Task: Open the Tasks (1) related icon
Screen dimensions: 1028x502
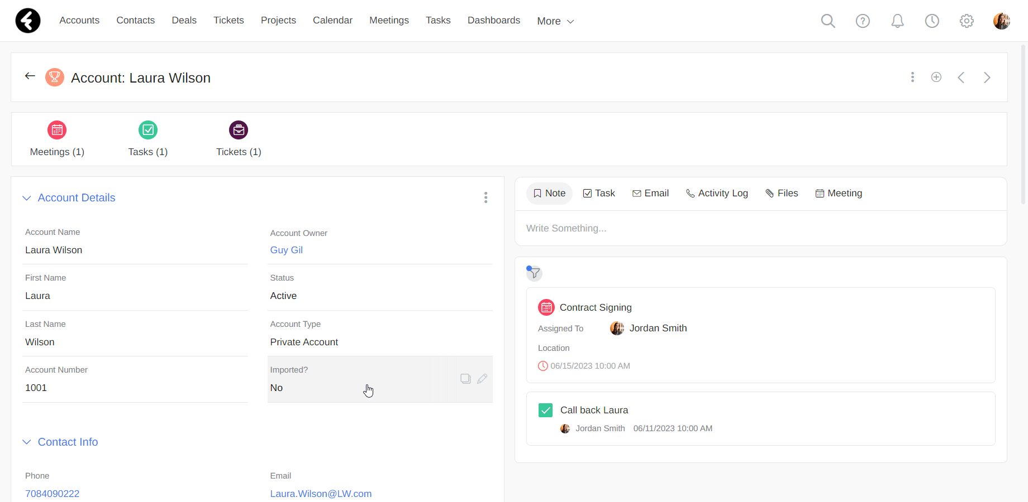Action: pyautogui.click(x=148, y=130)
